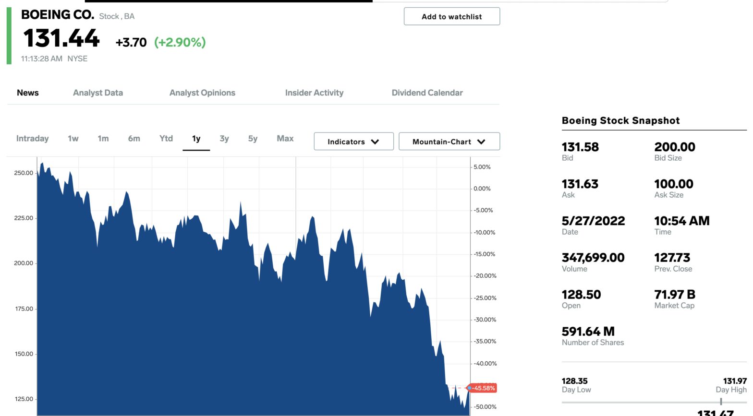
Task: Switch to the Analyst Data tab
Action: 98,93
